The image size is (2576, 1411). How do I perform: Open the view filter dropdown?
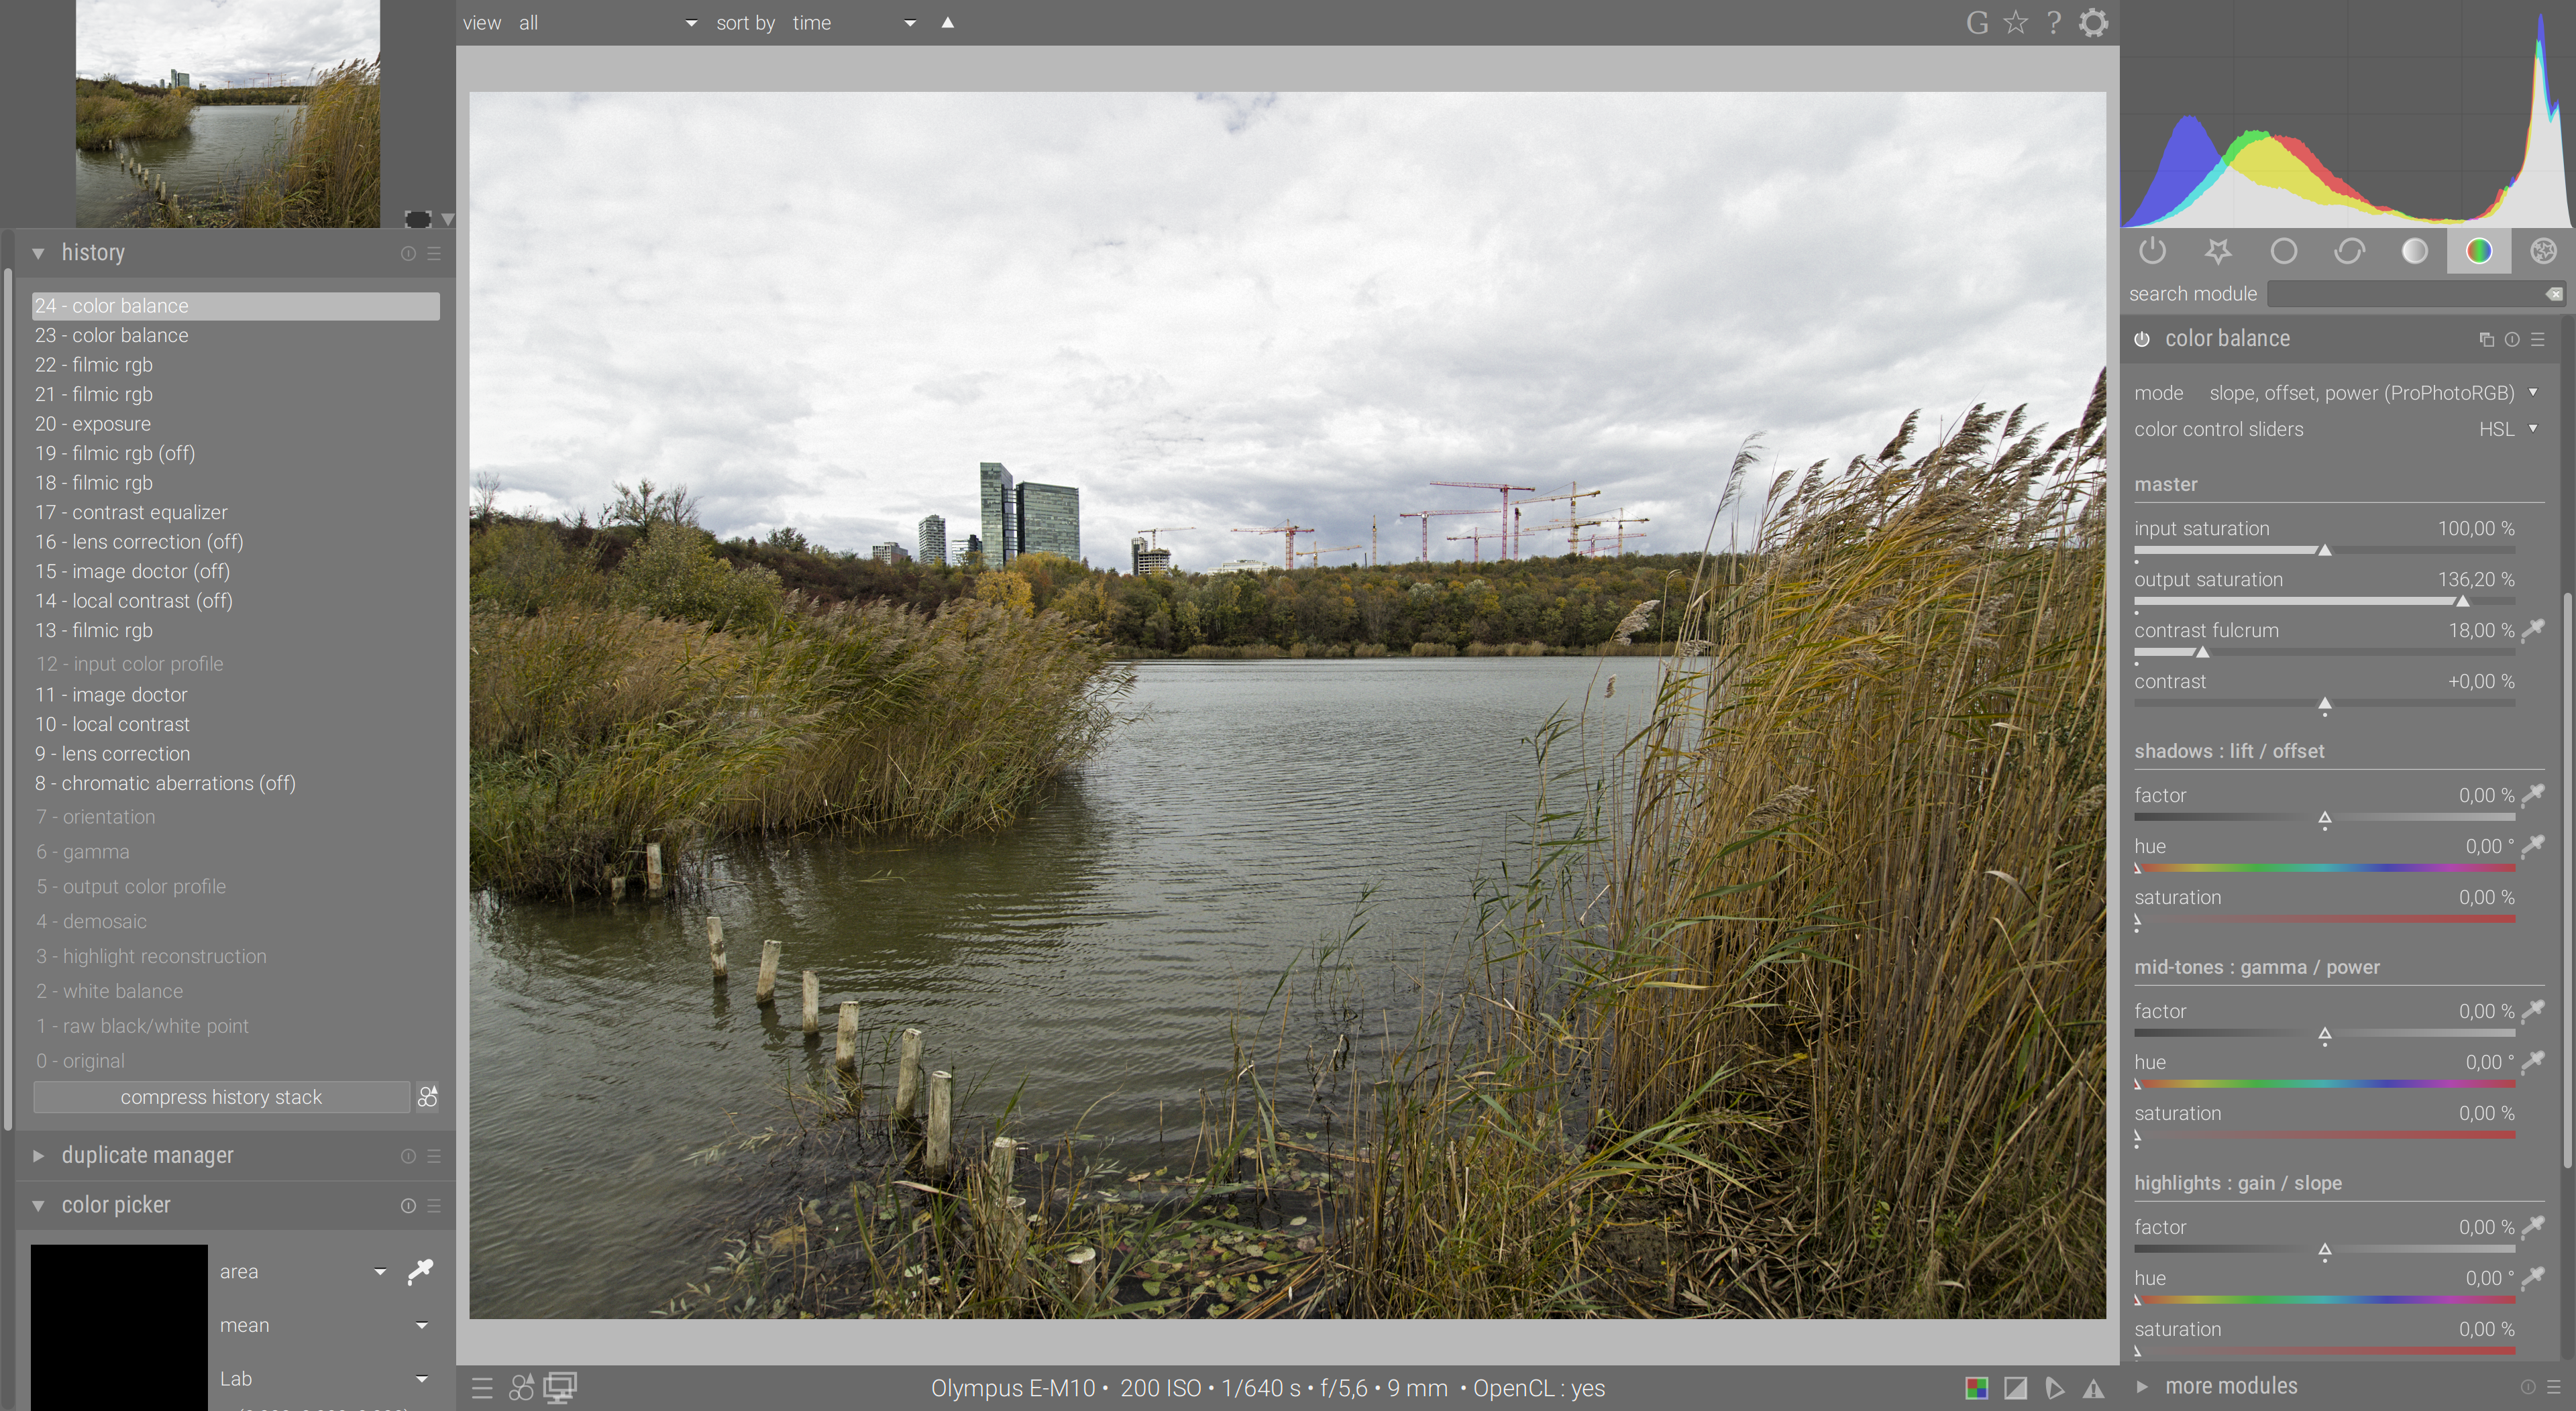tap(607, 23)
